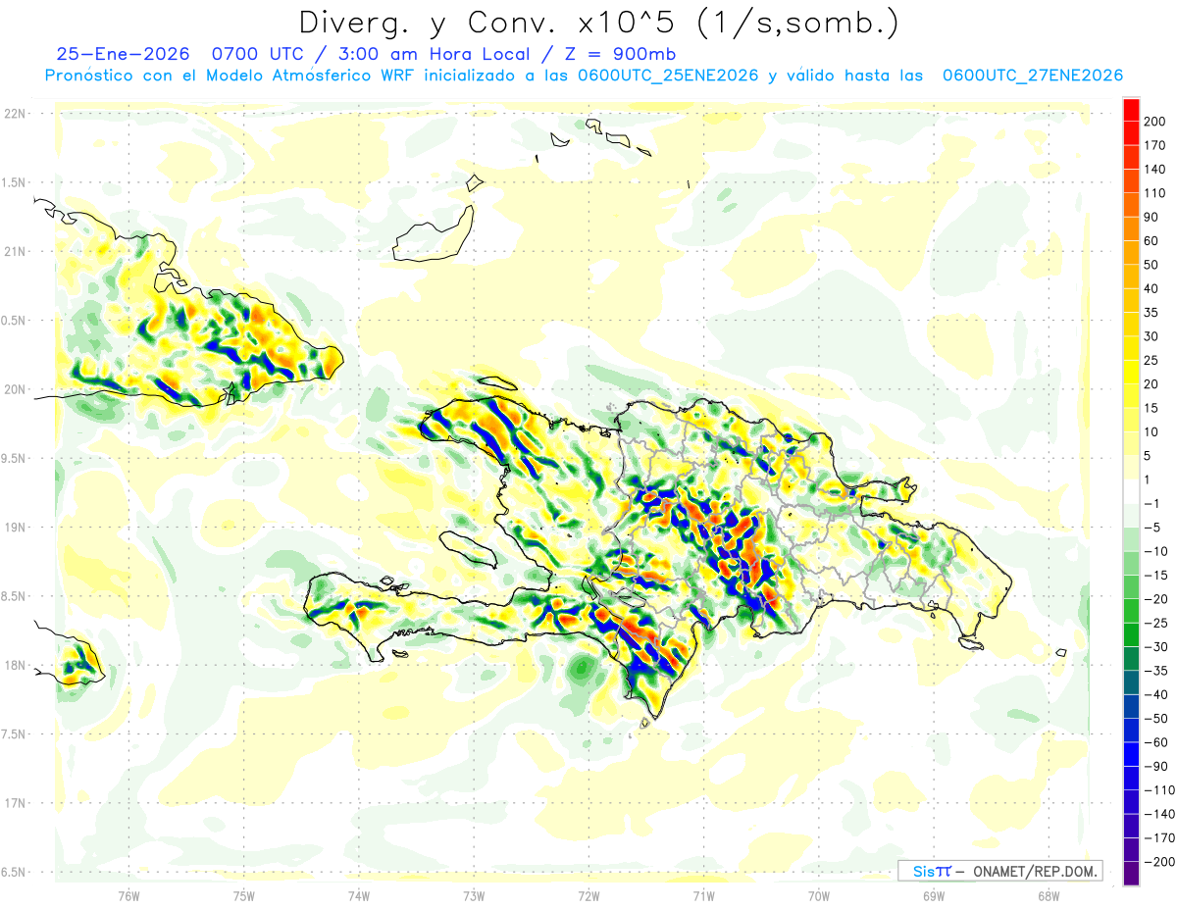This screenshot has height=909, width=1177.
Task: Click the valid-until time '0600UTC_27ENE2026' text
Action: [x=1032, y=76]
